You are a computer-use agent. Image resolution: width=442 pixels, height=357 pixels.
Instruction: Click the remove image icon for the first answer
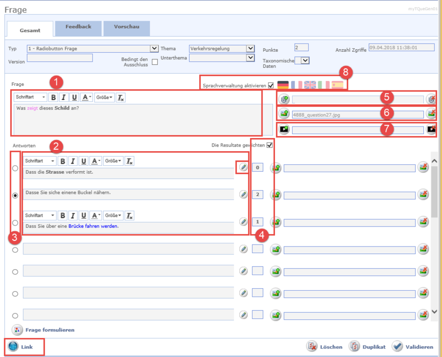423,168
